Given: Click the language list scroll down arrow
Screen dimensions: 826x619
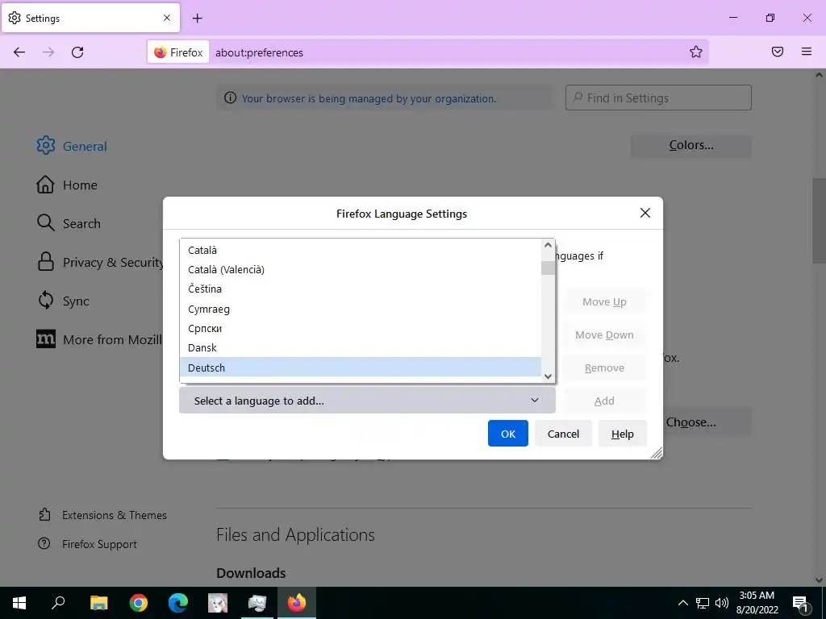Looking at the screenshot, I should pyautogui.click(x=548, y=376).
